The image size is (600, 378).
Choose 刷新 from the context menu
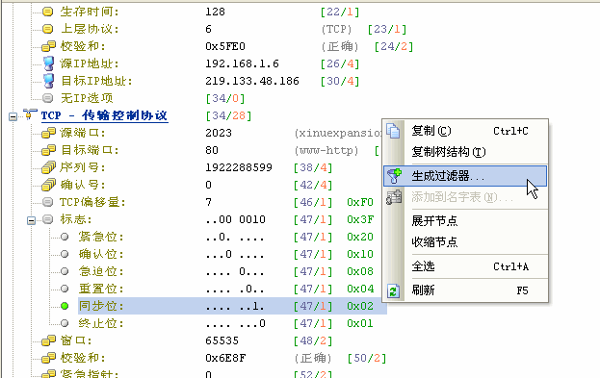click(465, 290)
